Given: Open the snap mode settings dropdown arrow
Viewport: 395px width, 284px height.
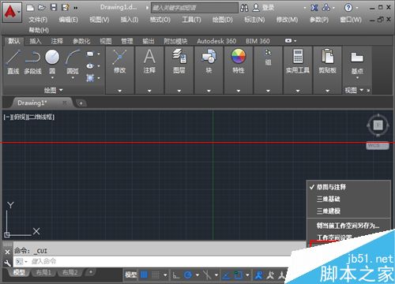Looking at the screenshot, I should [165, 275].
